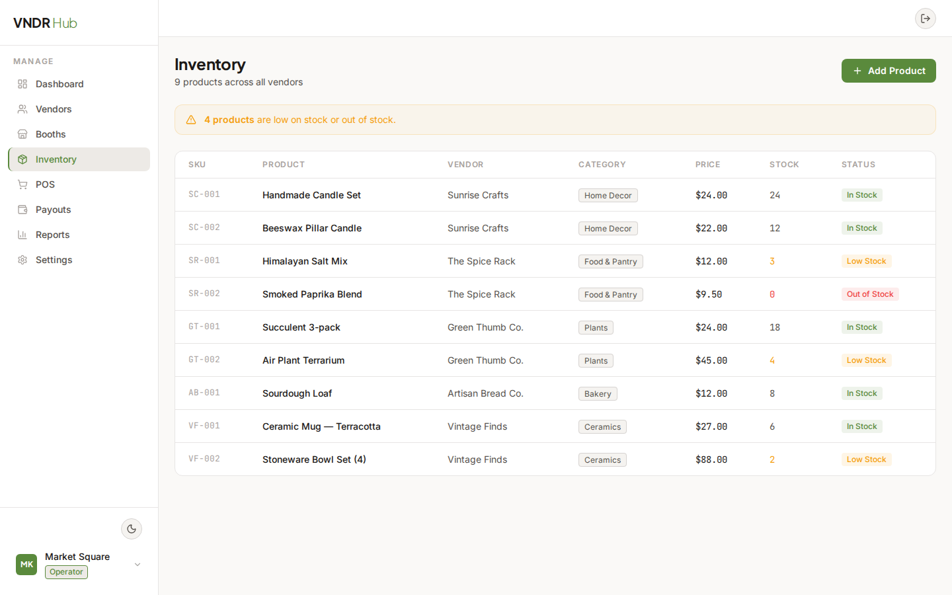Select the Inventory item in the sidebar
This screenshot has width=952, height=595.
(x=56, y=159)
